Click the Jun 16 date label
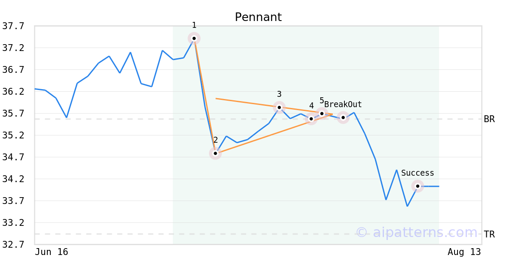This screenshot has height=270, width=516. [x=52, y=252]
